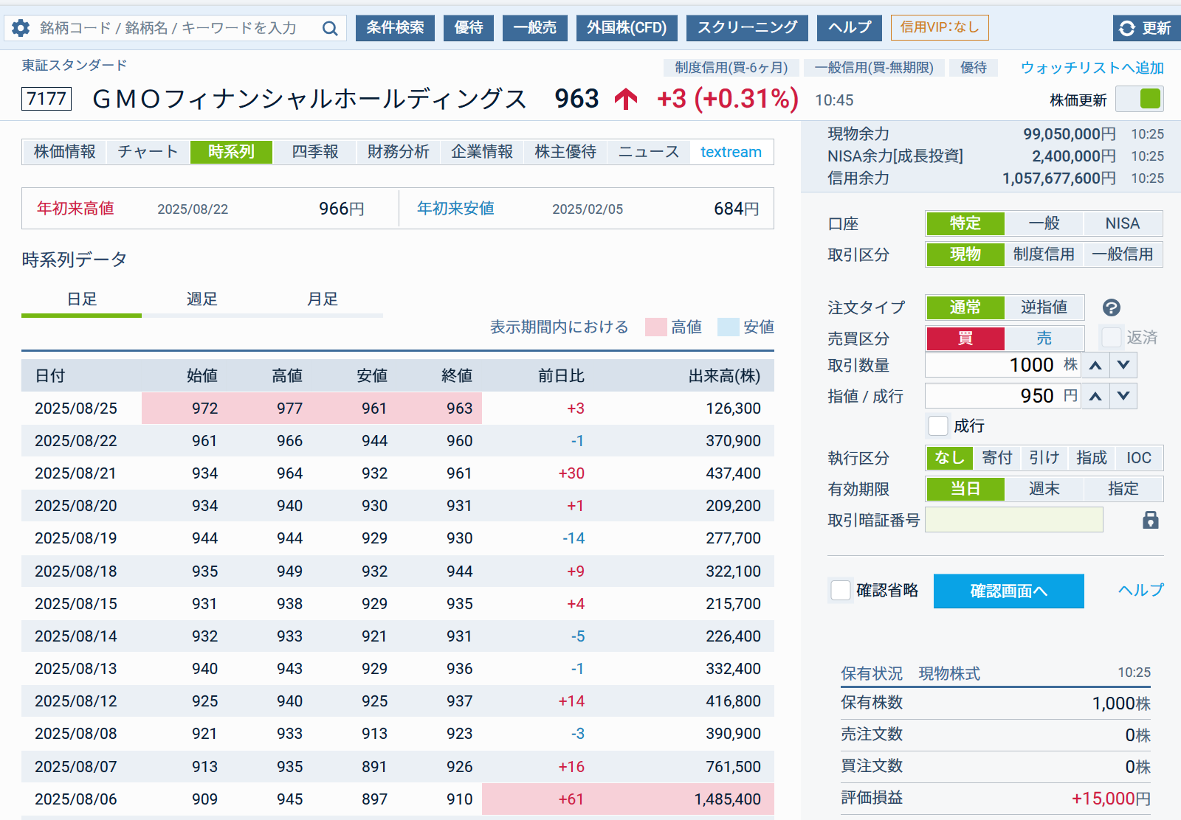
Task: Enable the 確認省略 checkbox
Action: click(x=841, y=591)
